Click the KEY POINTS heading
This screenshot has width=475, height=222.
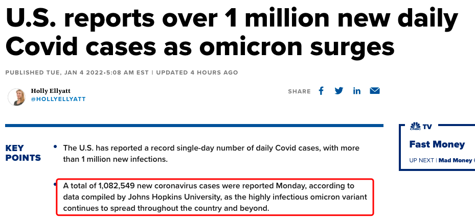tap(23, 153)
